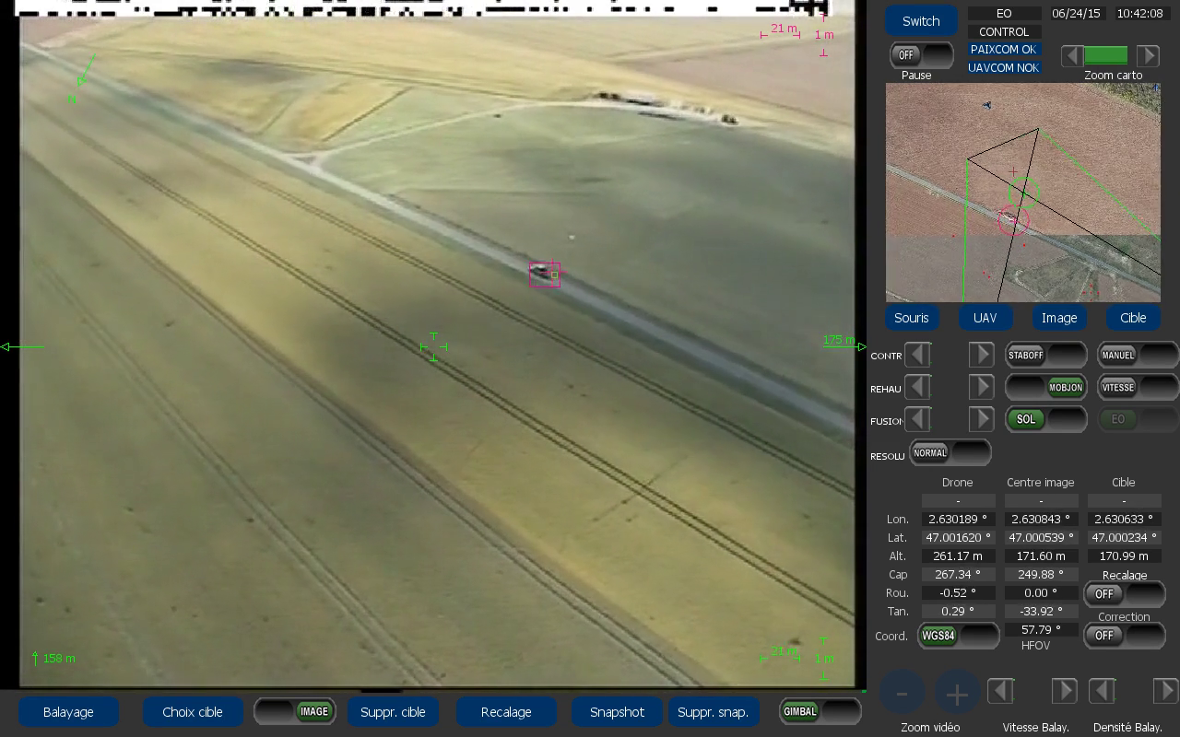The width and height of the screenshot is (1180, 737).
Task: Click the date 06/24/15
Action: [x=1076, y=14]
